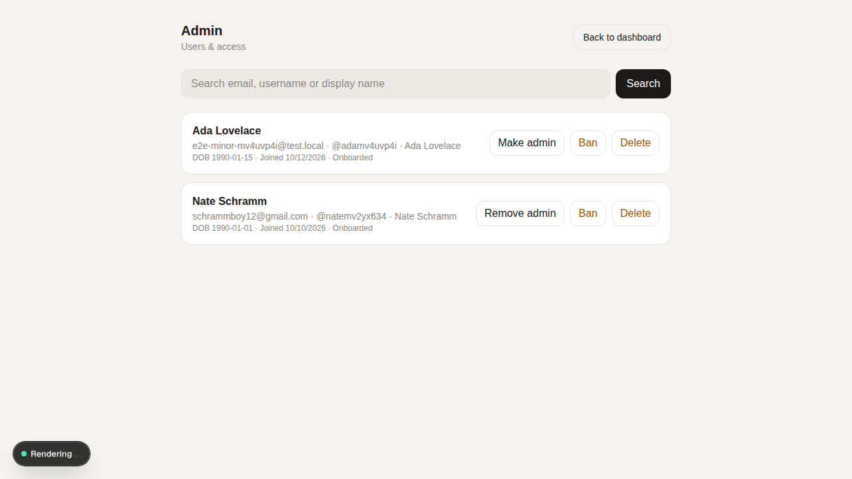Viewport: 852px width, 479px height.
Task: Ban the Ada Lovelace user
Action: click(x=588, y=143)
